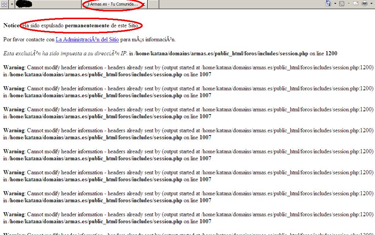Expand the Home button dropdown arrow
The image size is (375, 235).
click(x=335, y=4)
